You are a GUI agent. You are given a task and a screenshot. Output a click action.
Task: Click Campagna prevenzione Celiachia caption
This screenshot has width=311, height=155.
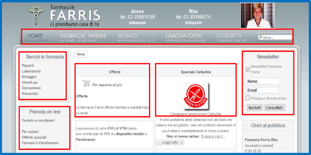[x=196, y=114]
